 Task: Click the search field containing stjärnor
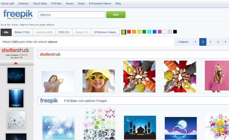[72, 15]
